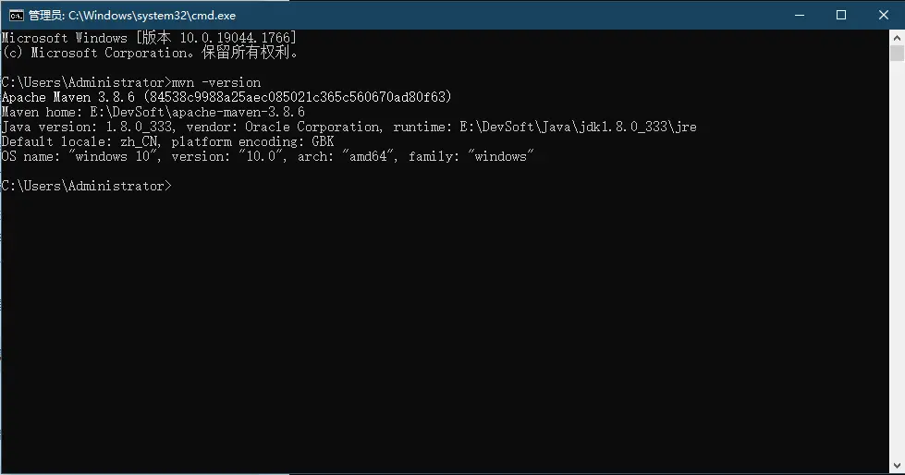Click the typed "mvn -version" command

point(216,82)
